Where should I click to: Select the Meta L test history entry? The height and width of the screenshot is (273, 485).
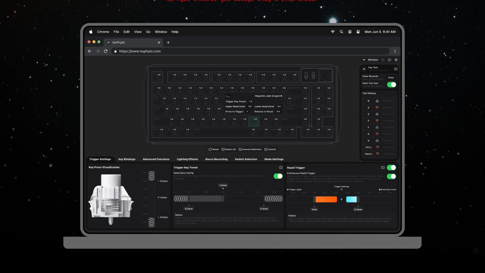(x=379, y=154)
